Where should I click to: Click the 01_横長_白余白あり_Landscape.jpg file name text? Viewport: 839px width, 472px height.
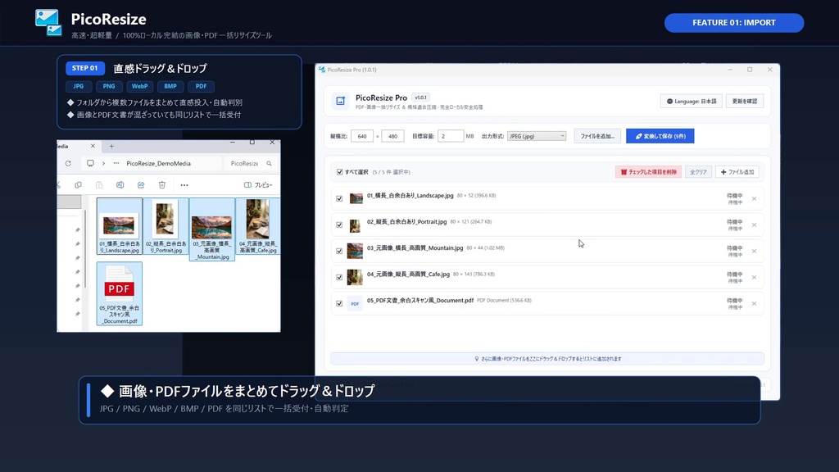tap(410, 195)
